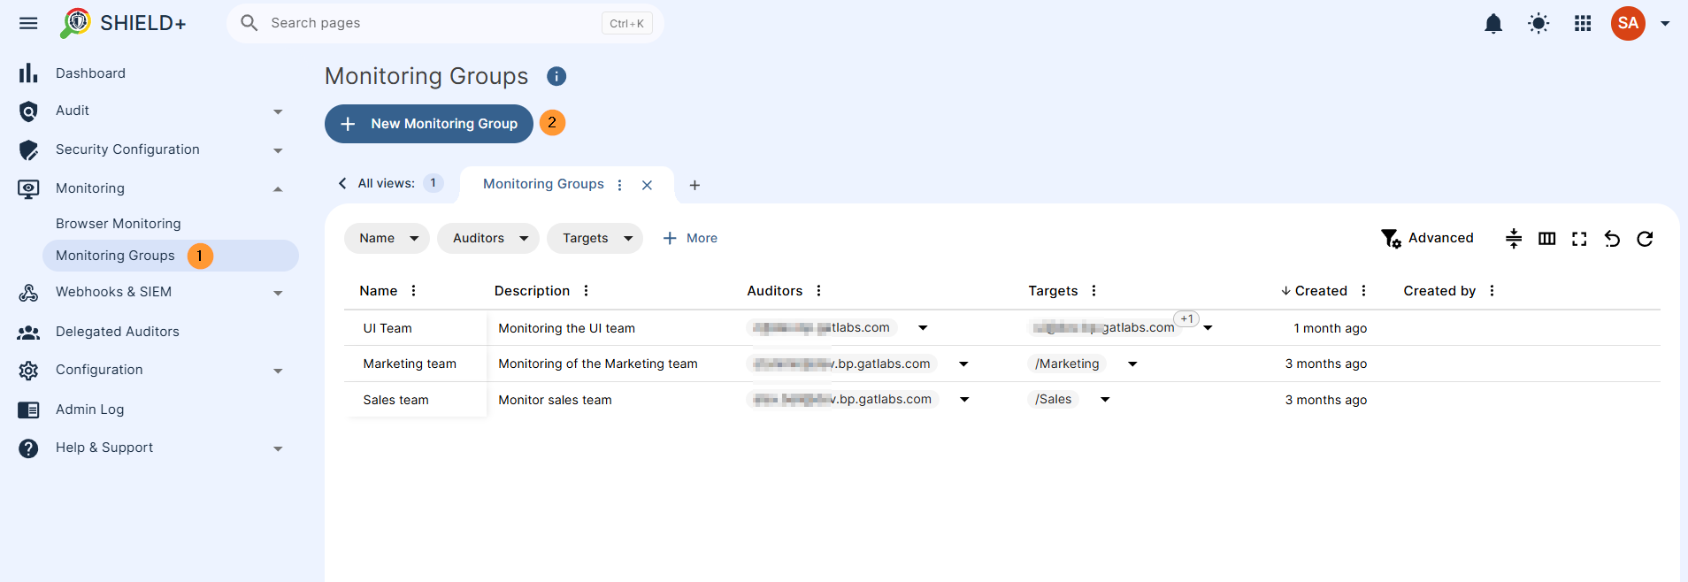Go to Browser Monitoring
Viewport: 1688px width, 582px height.
(x=119, y=224)
